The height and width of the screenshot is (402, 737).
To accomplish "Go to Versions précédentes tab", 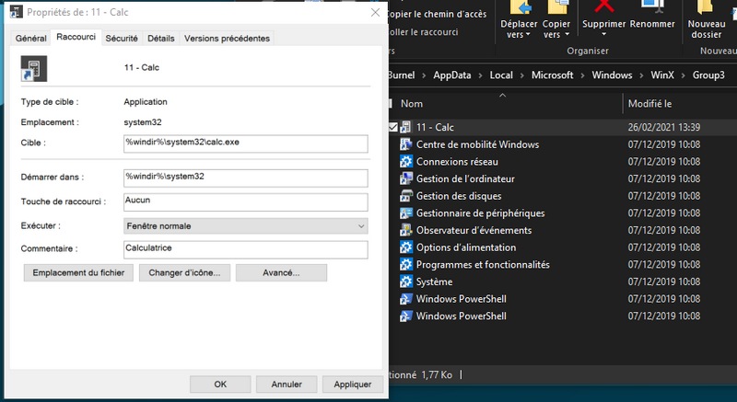I will [x=227, y=39].
